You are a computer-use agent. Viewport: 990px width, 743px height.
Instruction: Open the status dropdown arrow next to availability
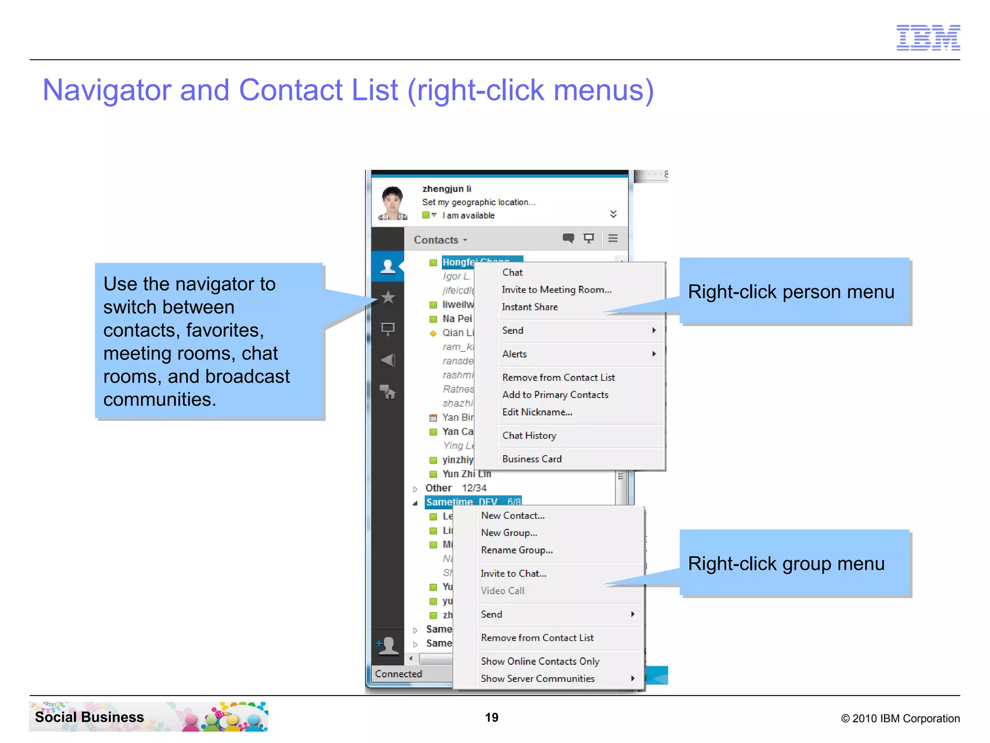coord(434,215)
